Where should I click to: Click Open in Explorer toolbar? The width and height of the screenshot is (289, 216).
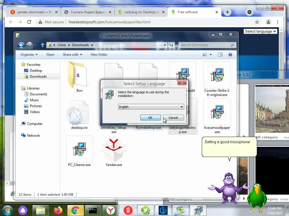[50, 55]
